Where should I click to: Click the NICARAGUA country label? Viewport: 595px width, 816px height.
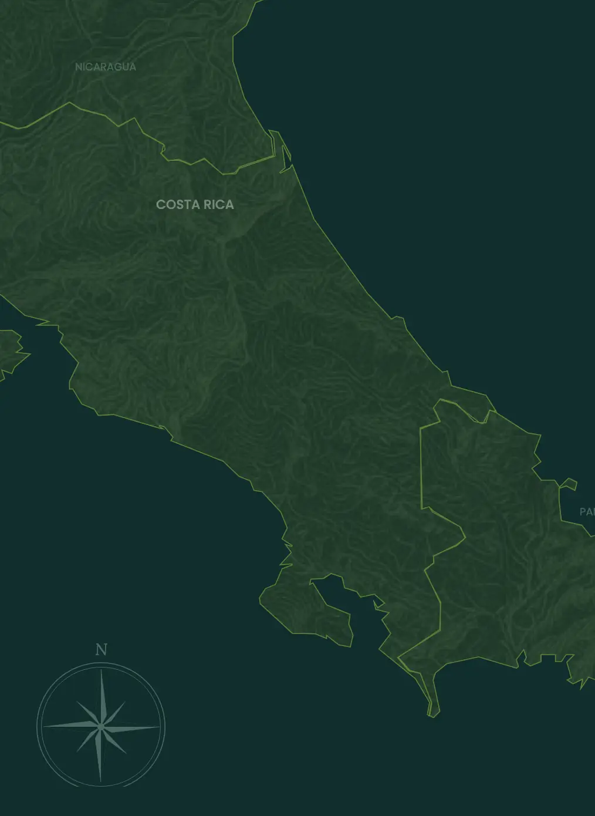[x=106, y=67]
